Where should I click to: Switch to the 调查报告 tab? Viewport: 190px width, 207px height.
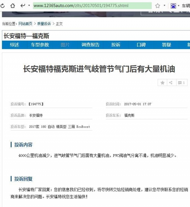[90, 45]
